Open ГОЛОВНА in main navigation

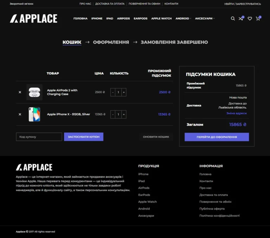pyautogui.click(x=81, y=18)
